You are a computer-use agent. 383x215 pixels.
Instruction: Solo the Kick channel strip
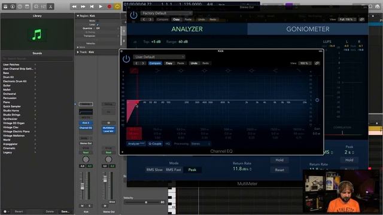tap(89, 205)
